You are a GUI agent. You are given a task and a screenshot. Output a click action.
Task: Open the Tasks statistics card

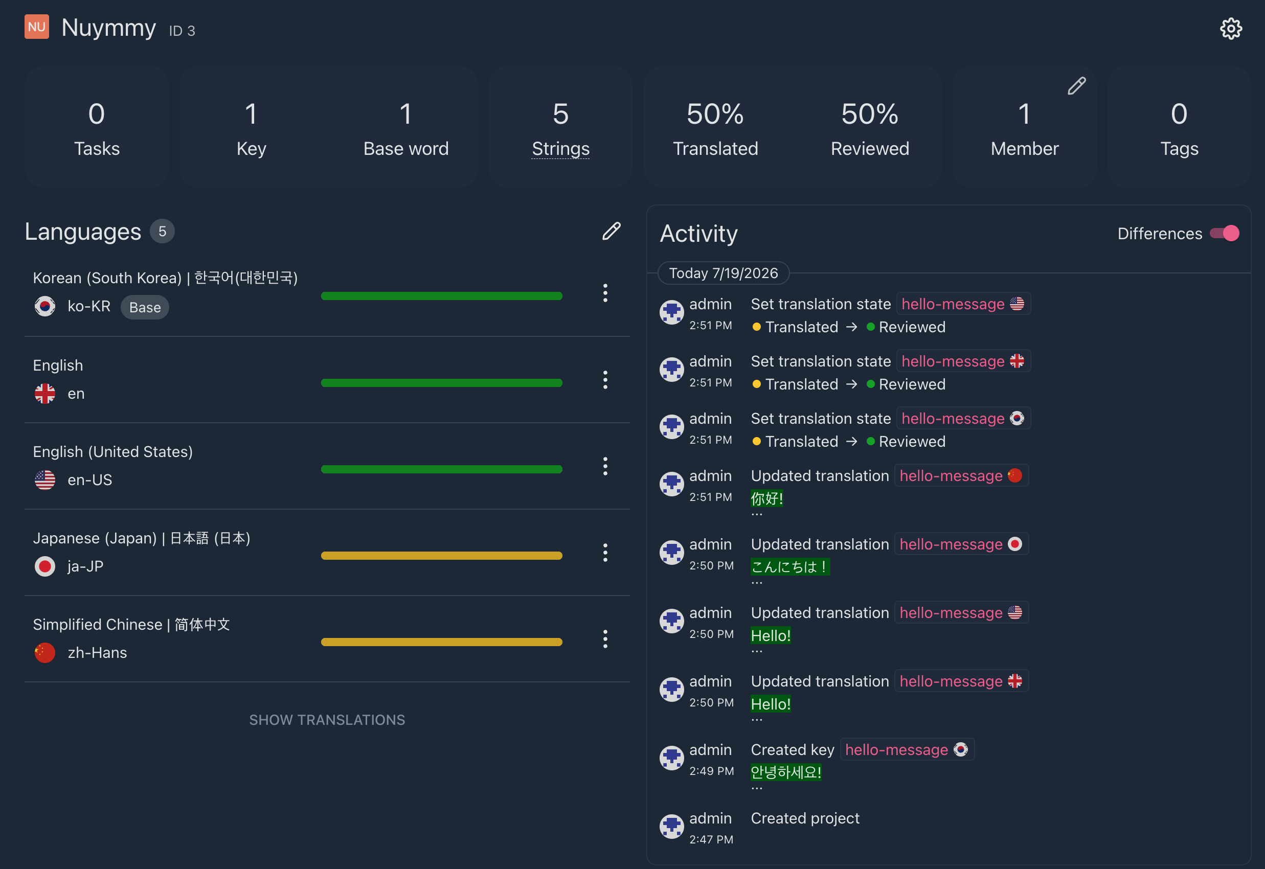pos(97,128)
